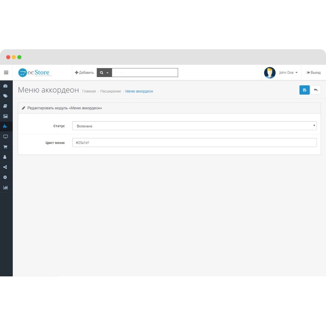Click the Цвет меню color input field
This screenshot has height=326, width=326.
[x=195, y=142]
